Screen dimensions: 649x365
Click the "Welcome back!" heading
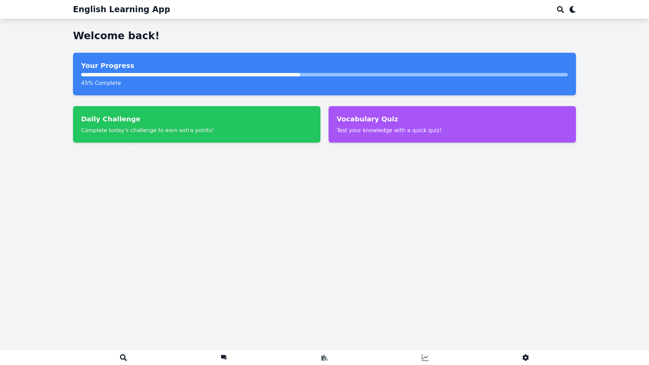click(x=116, y=35)
